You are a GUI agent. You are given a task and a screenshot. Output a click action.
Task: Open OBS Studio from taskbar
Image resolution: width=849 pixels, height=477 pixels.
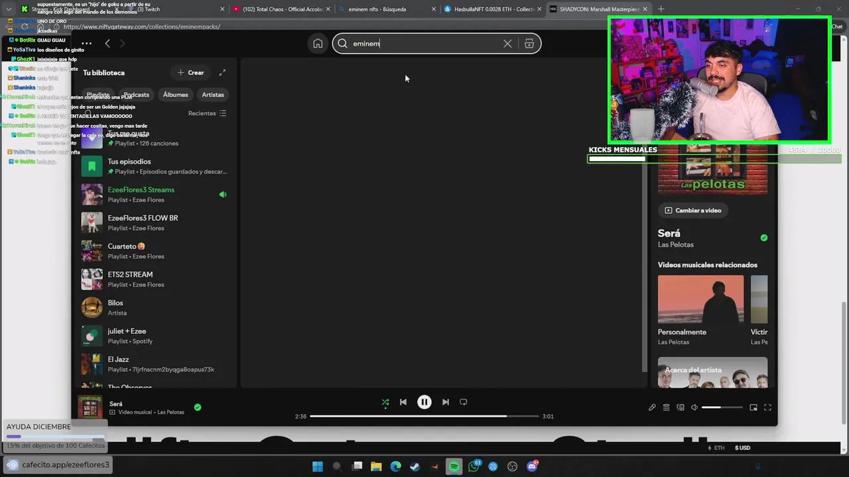coord(512,466)
